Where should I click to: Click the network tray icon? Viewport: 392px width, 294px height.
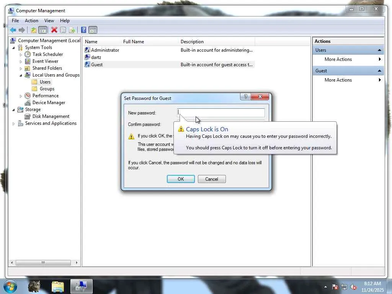point(344,287)
